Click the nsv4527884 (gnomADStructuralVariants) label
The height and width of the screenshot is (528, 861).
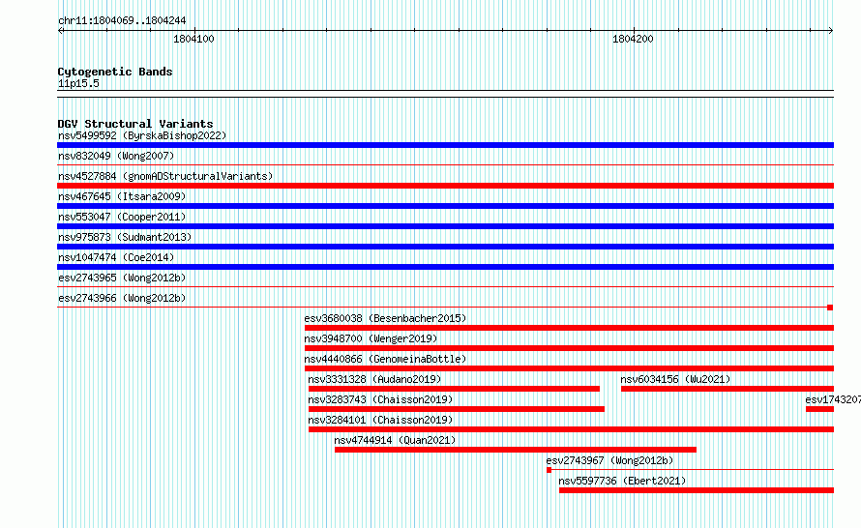click(x=165, y=176)
